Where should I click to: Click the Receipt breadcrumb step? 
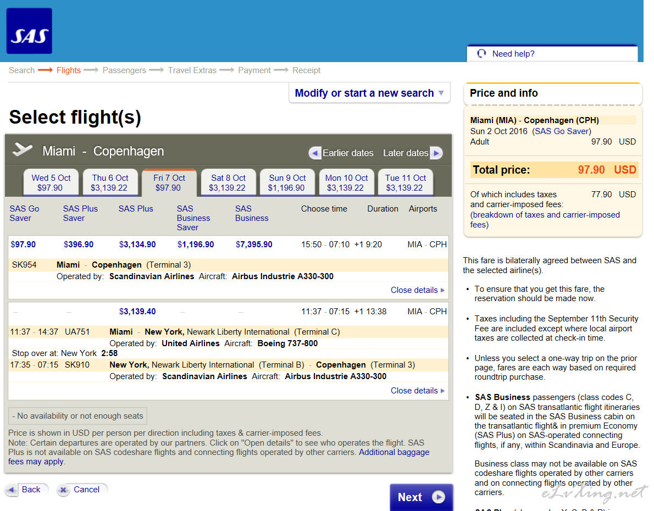(307, 70)
